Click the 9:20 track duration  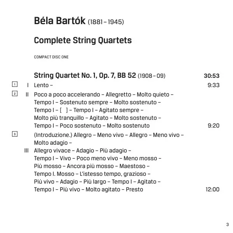click(x=214, y=126)
